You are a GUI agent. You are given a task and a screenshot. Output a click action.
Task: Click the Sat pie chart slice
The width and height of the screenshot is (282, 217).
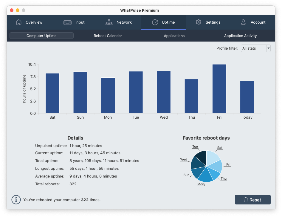(x=212, y=157)
